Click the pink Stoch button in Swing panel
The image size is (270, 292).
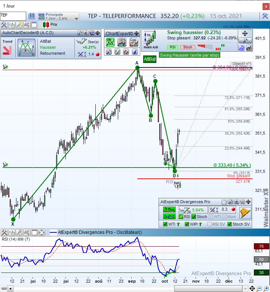(x=188, y=47)
